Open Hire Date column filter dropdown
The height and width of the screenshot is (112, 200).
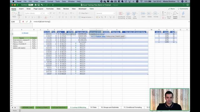click(x=51, y=32)
